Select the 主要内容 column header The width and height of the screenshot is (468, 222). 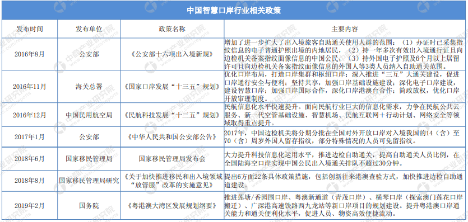coord(345,29)
